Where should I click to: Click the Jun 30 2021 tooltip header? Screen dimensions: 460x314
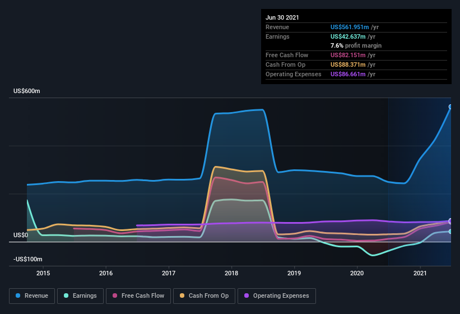tap(282, 17)
